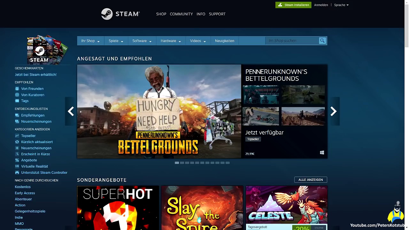Expand the Ihr Shop dropdown

coord(90,41)
